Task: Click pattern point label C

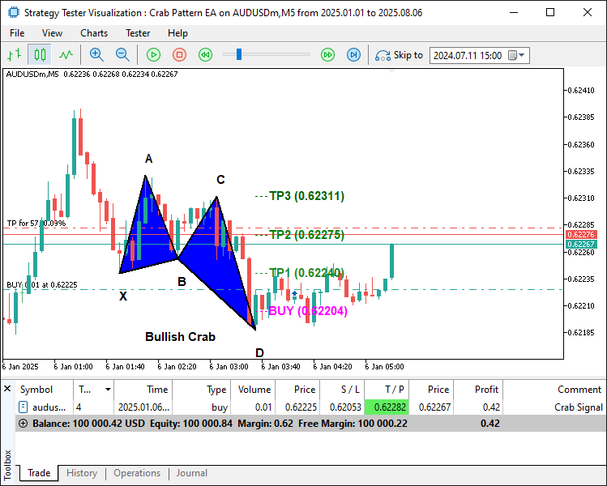Action: coord(220,180)
